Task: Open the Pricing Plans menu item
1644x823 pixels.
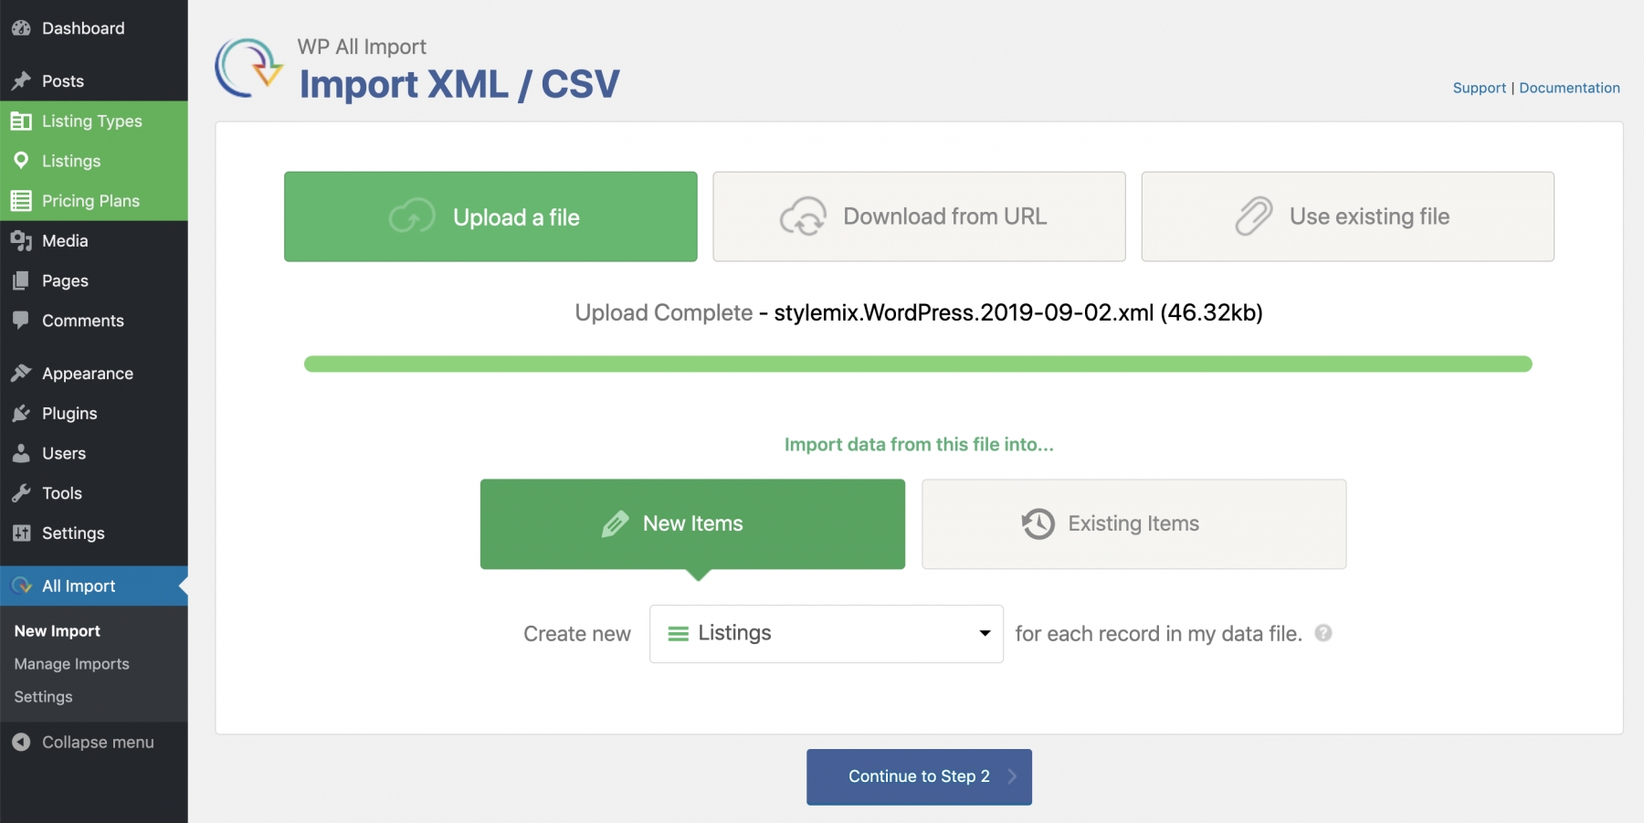Action: click(90, 201)
